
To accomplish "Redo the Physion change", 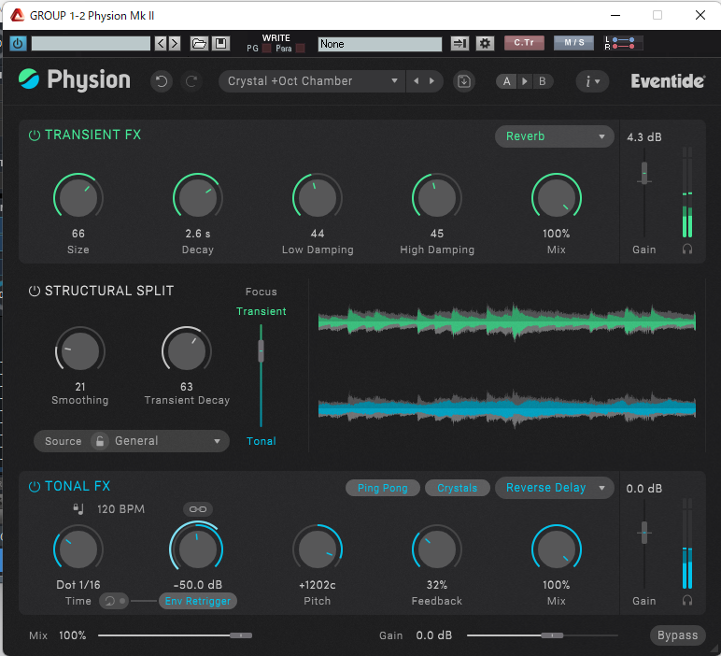I will click(x=191, y=81).
